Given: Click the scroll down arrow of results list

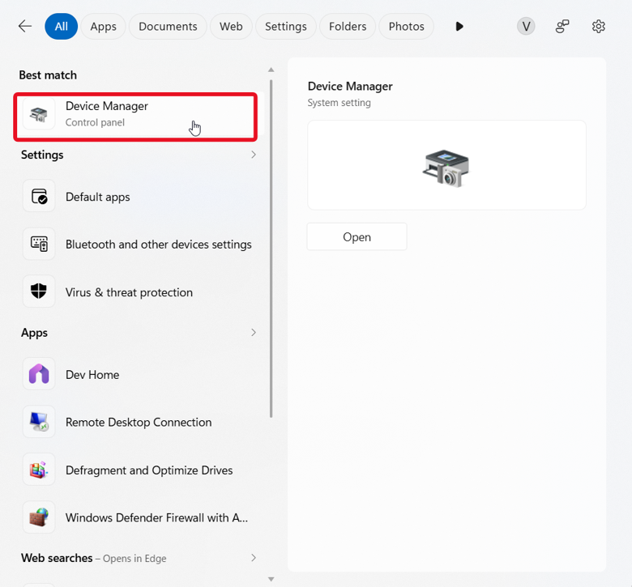Looking at the screenshot, I should [271, 580].
